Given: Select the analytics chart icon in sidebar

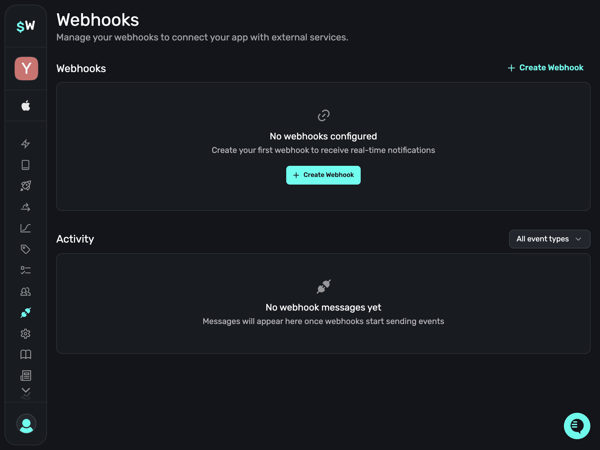Looking at the screenshot, I should (x=26, y=229).
